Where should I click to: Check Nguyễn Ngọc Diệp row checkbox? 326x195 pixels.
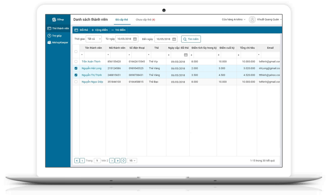tap(76, 82)
